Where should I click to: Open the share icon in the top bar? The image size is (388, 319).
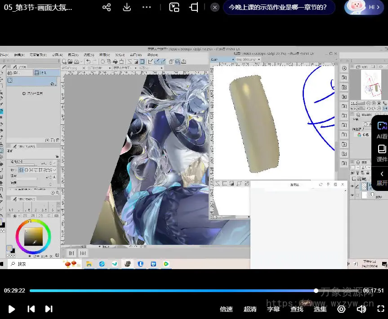click(107, 7)
